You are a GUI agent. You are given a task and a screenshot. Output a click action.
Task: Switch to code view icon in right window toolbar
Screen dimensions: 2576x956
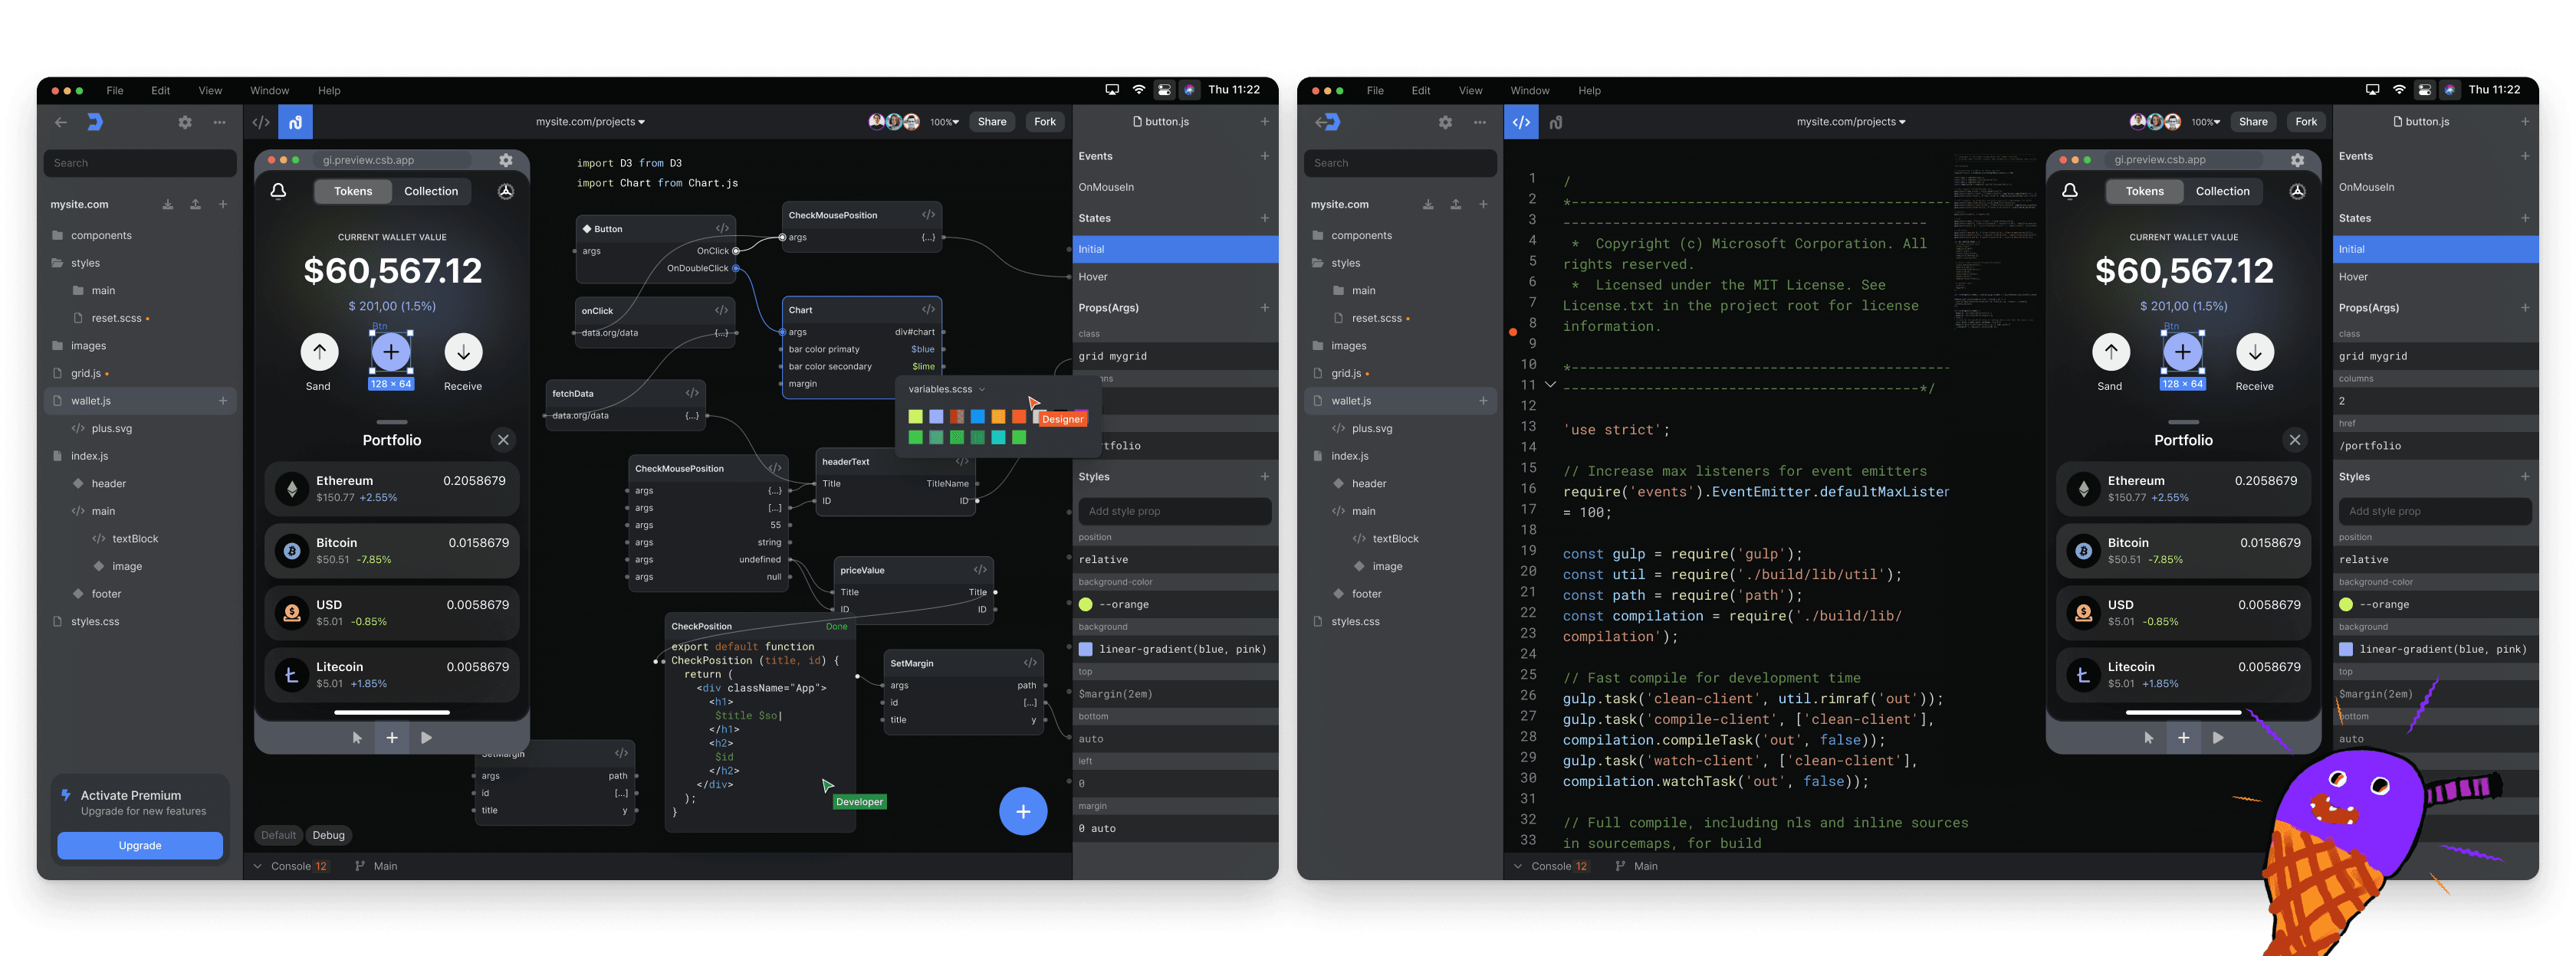click(x=1521, y=122)
